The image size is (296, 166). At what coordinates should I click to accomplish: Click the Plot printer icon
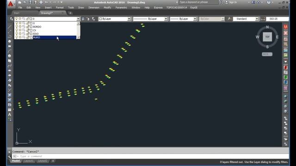pyautogui.click(x=41, y=2)
